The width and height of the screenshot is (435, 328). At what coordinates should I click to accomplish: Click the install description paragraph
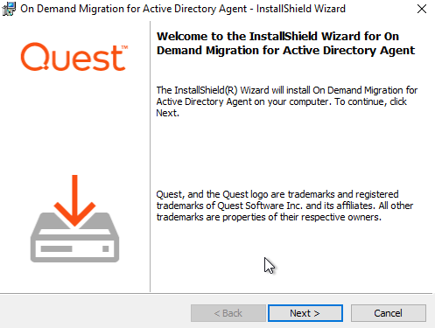287,101
